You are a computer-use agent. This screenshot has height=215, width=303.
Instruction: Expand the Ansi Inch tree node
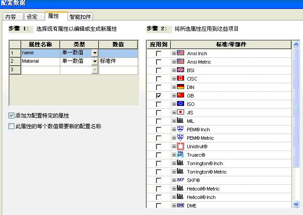coord(174,53)
